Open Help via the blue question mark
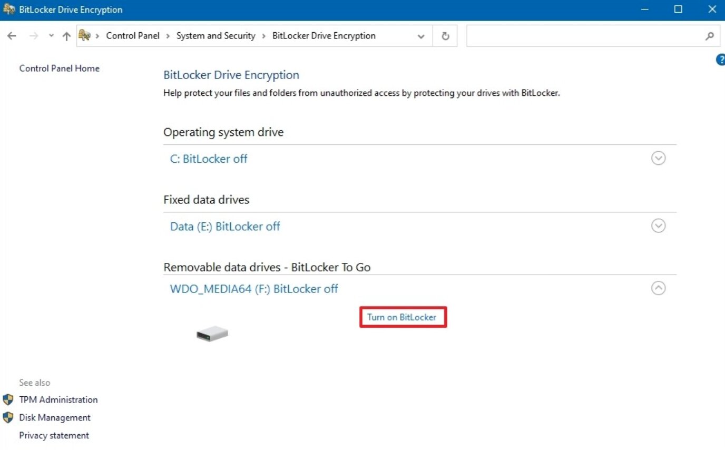 720,60
